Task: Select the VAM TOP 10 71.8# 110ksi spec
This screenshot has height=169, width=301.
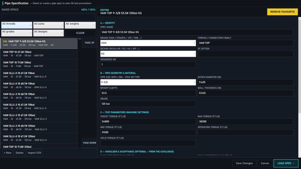Action: (x=39, y=64)
